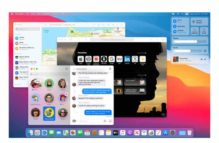The height and width of the screenshot is (143, 219).
Task: Open Reminders in the Dock
Action: point(101,133)
